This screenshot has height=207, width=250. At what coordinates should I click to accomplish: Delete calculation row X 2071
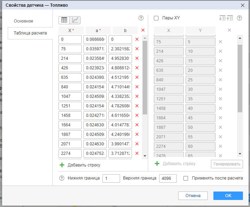137,144
